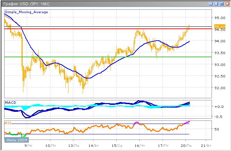The image size is (231, 151).
Task: Maximize the USD/JPY chart window
Action: (221, 4)
